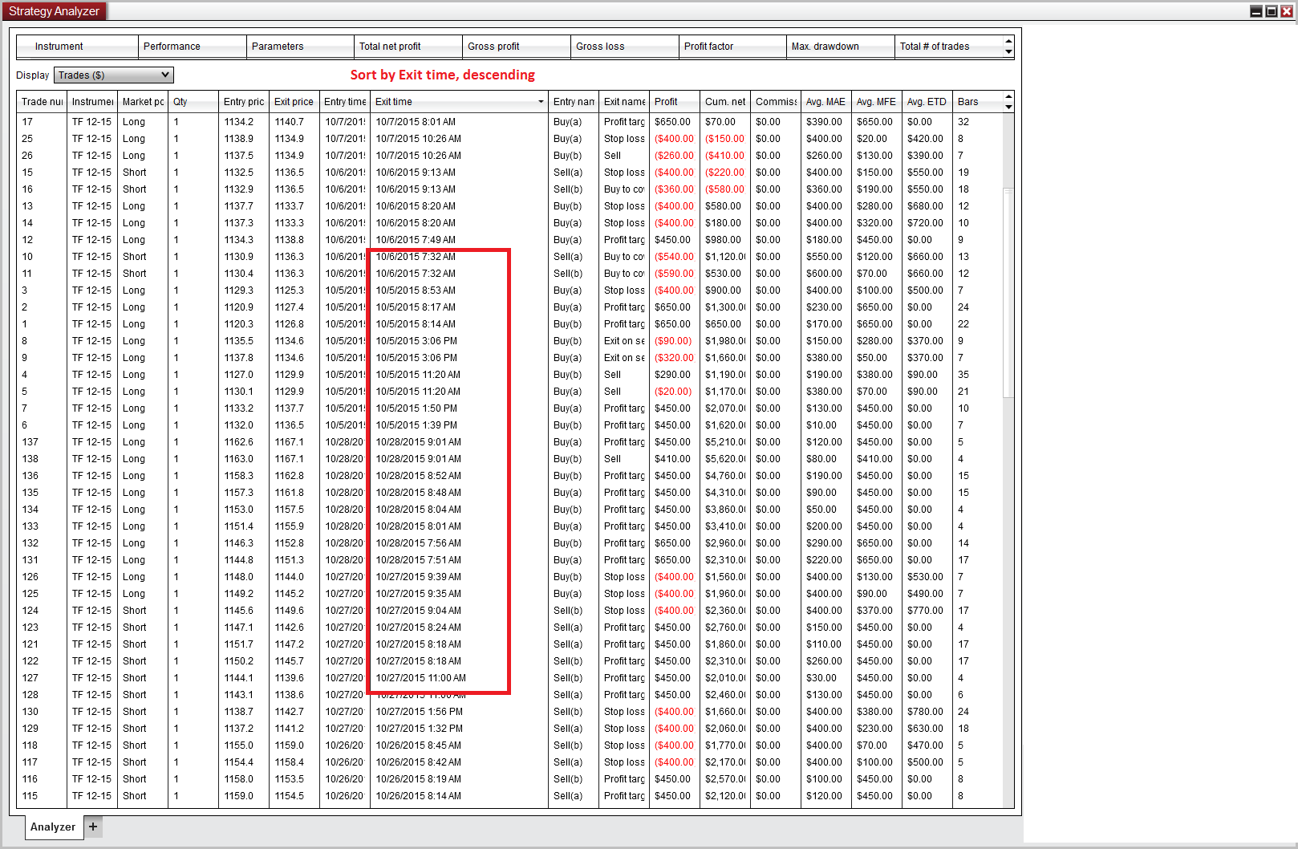Click exit price 1140.7 cell
1298x849 pixels.
(x=294, y=122)
